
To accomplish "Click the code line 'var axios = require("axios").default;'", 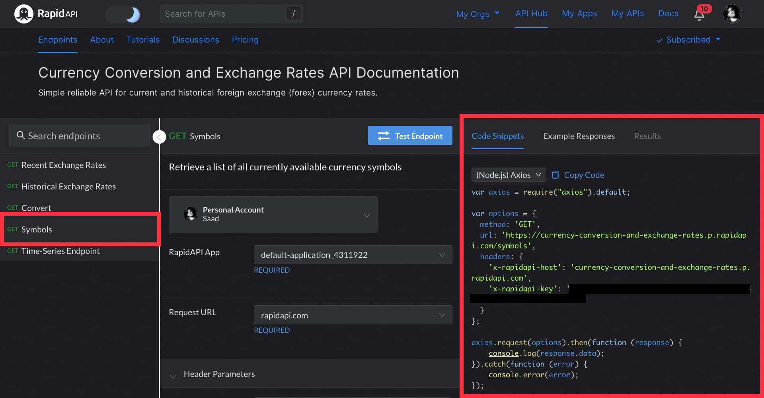I will [551, 192].
